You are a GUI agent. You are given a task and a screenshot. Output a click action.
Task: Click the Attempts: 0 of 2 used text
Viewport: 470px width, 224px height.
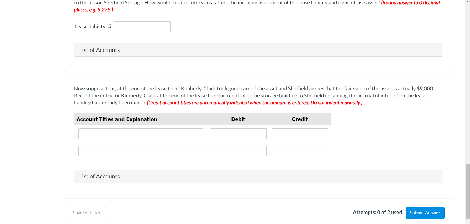point(377,212)
